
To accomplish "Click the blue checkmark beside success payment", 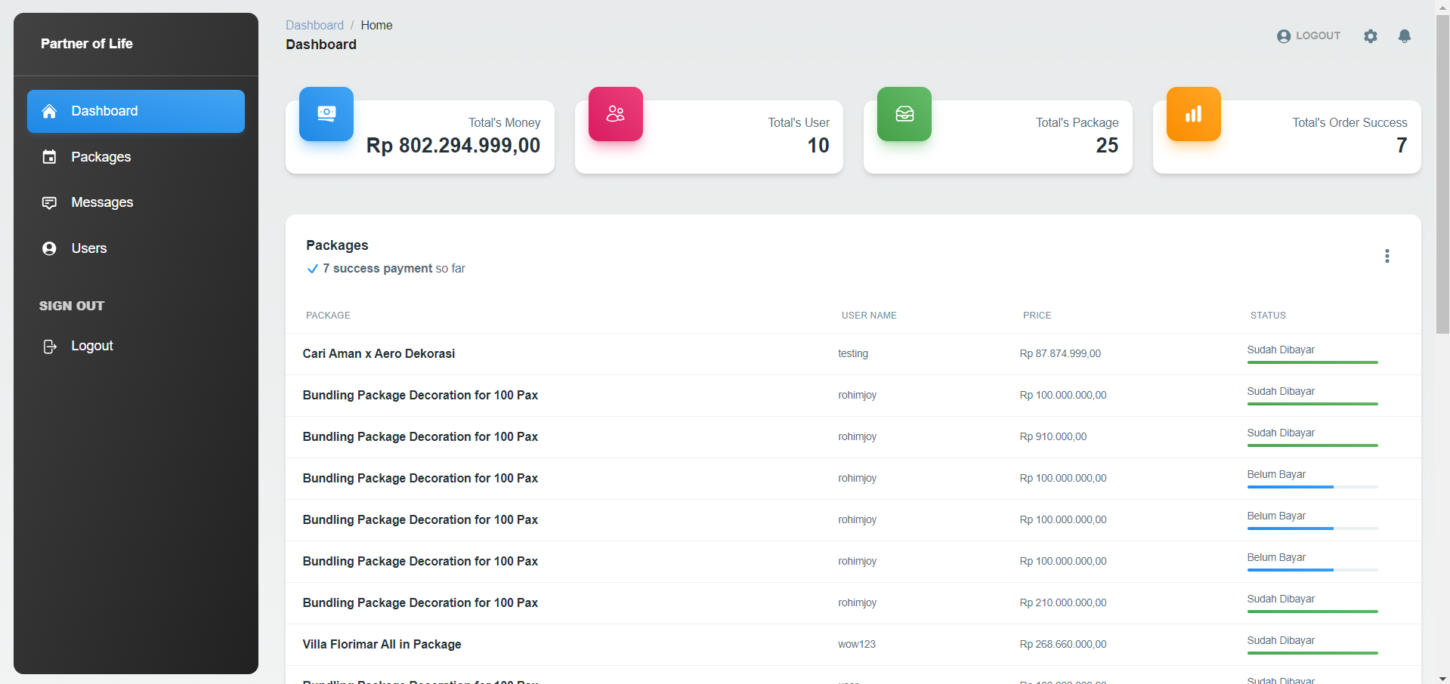I will 312,269.
